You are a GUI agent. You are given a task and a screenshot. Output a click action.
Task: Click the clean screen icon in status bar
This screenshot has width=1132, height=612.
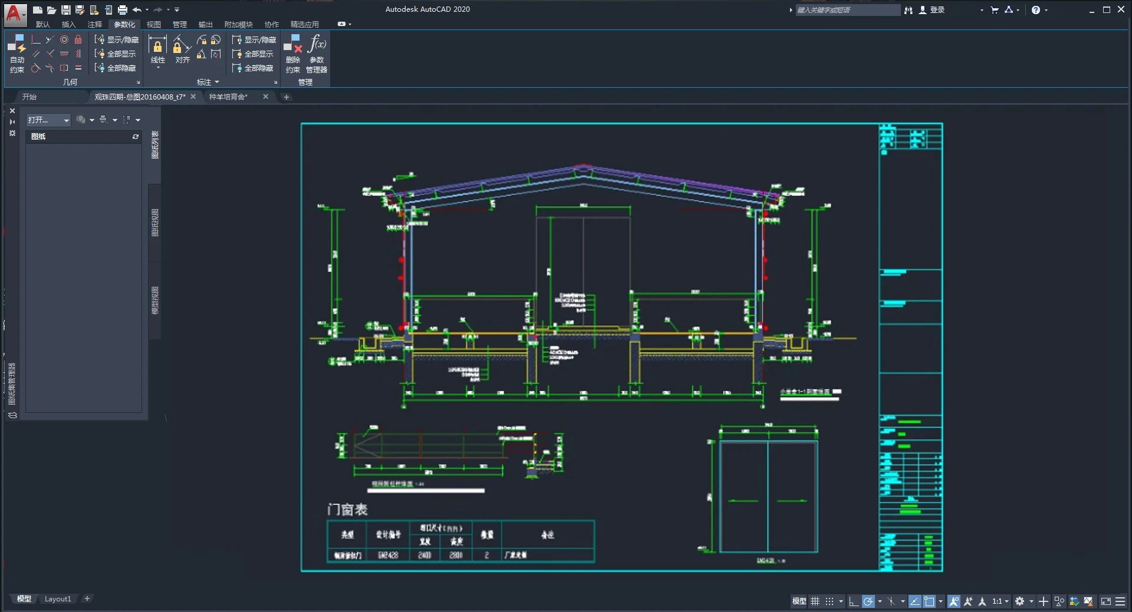click(1105, 601)
